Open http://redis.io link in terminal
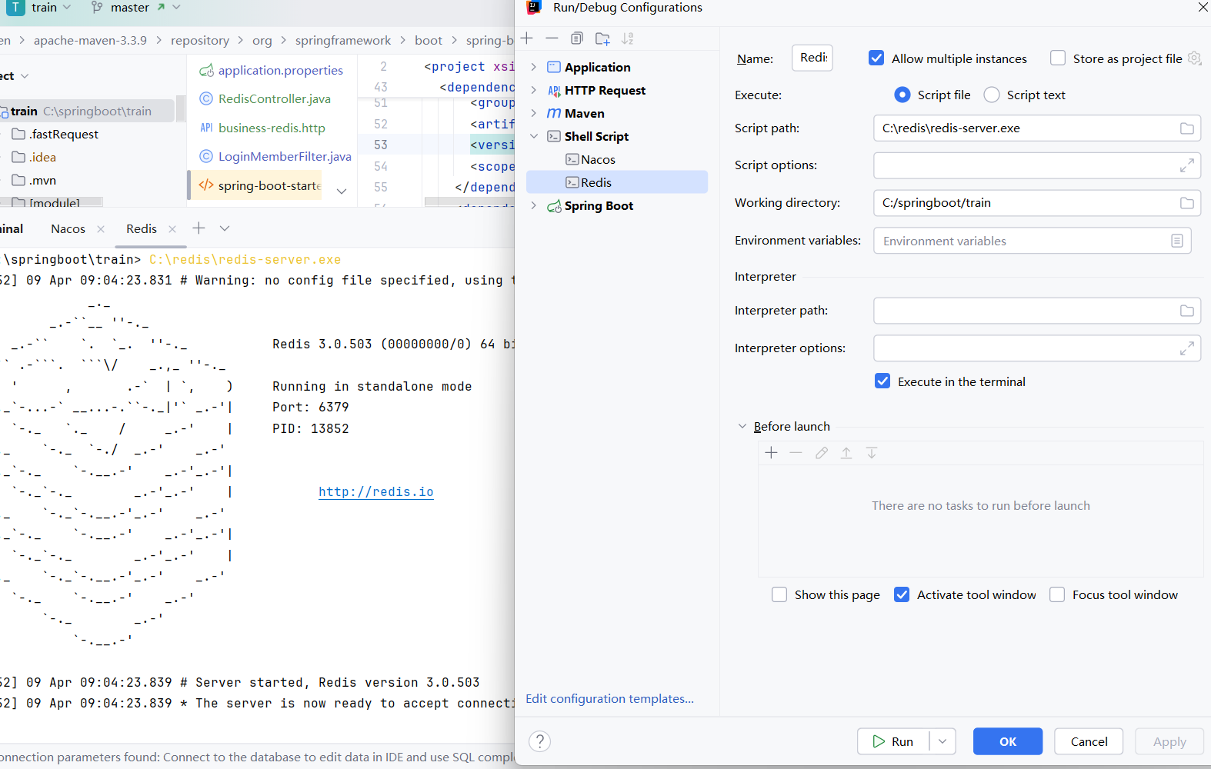Image resolution: width=1211 pixels, height=769 pixels. click(x=376, y=492)
